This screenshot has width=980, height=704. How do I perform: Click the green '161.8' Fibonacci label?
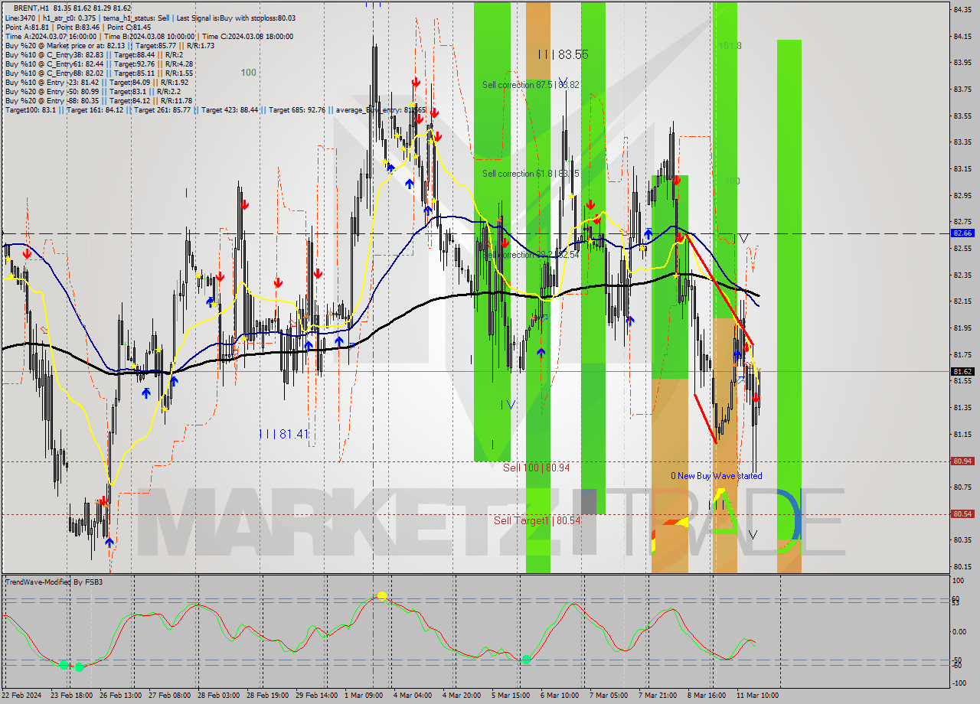click(730, 46)
